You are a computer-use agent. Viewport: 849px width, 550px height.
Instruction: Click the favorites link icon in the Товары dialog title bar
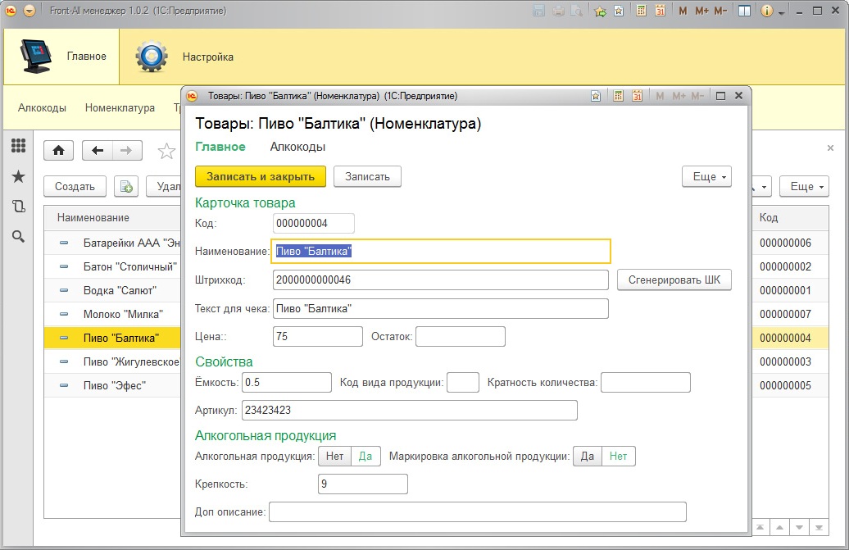click(x=596, y=96)
